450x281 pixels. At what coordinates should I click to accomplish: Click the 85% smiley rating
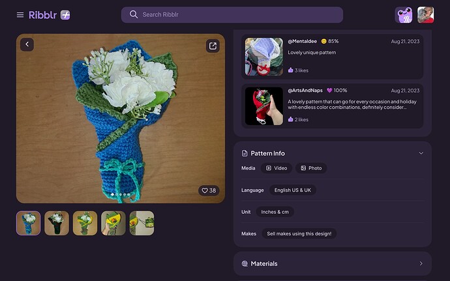coord(330,41)
